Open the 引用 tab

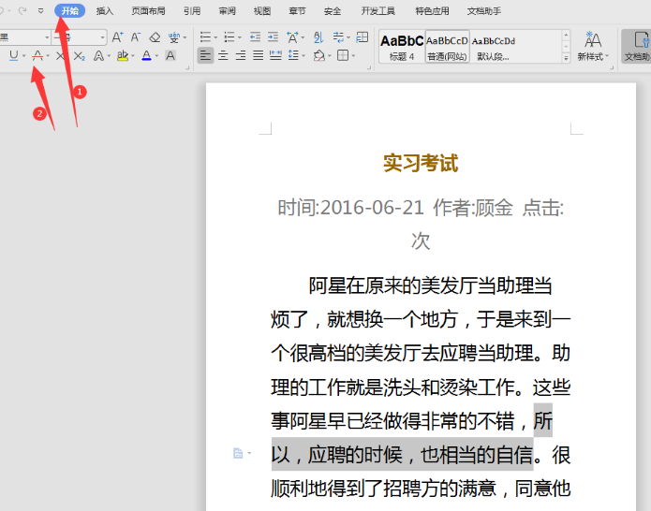(192, 11)
